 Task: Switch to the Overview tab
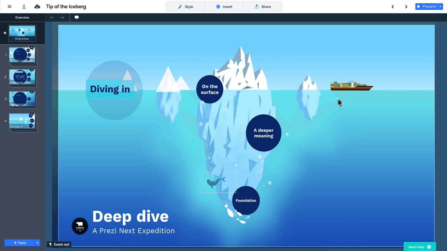(22, 17)
